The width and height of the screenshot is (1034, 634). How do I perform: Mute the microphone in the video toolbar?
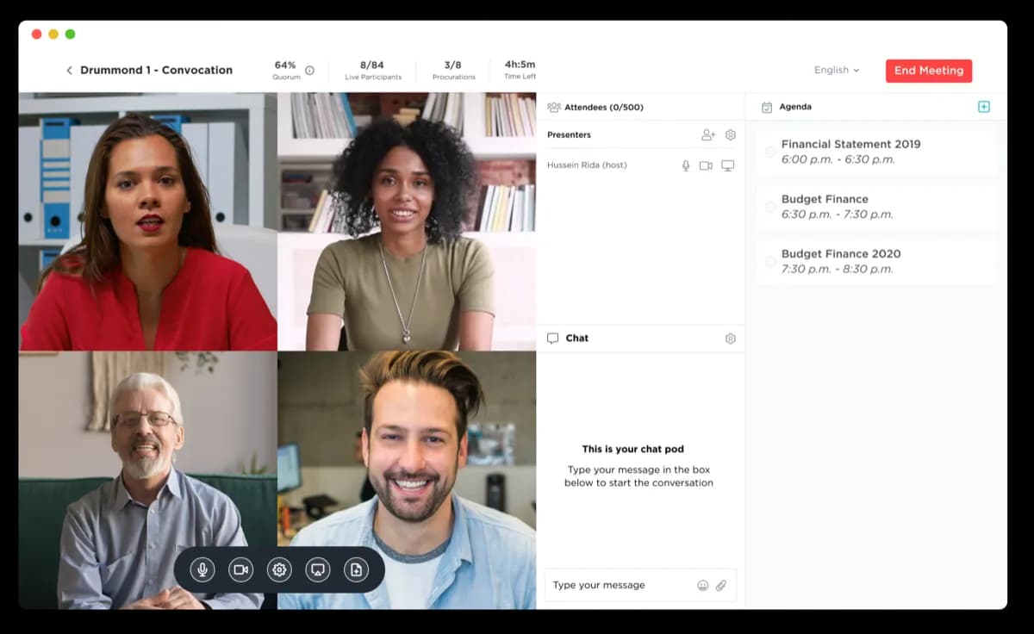pyautogui.click(x=202, y=569)
